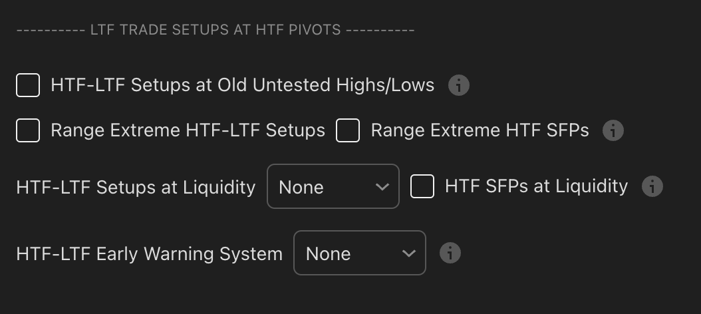Enable HTF-LTF Setups at Old Untested Highs/Lows checkbox
Viewport: 701px width, 314px height.
(28, 86)
